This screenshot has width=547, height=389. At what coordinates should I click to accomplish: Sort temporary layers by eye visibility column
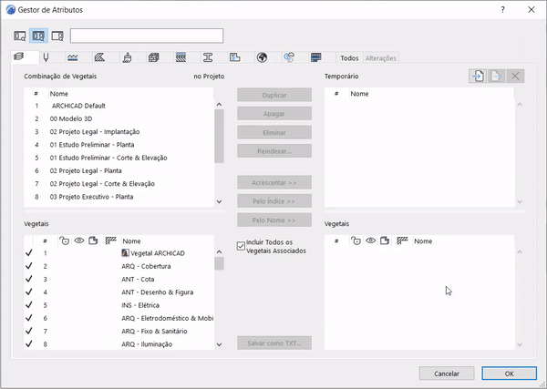[x=370, y=241]
